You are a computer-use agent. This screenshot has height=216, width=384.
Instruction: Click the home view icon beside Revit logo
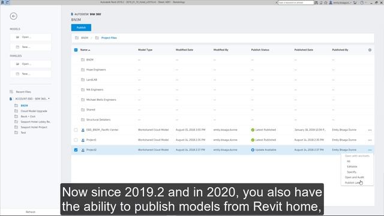point(8,2)
